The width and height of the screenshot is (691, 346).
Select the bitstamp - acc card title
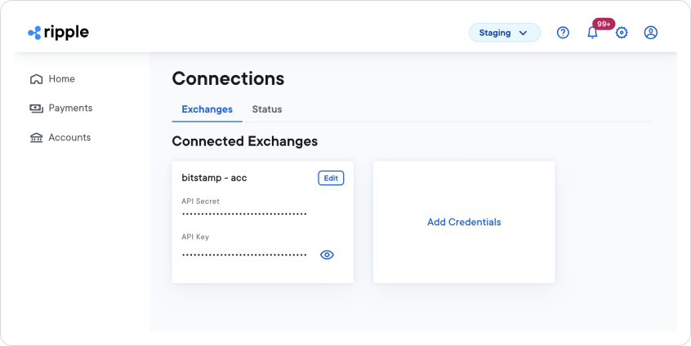[214, 178]
